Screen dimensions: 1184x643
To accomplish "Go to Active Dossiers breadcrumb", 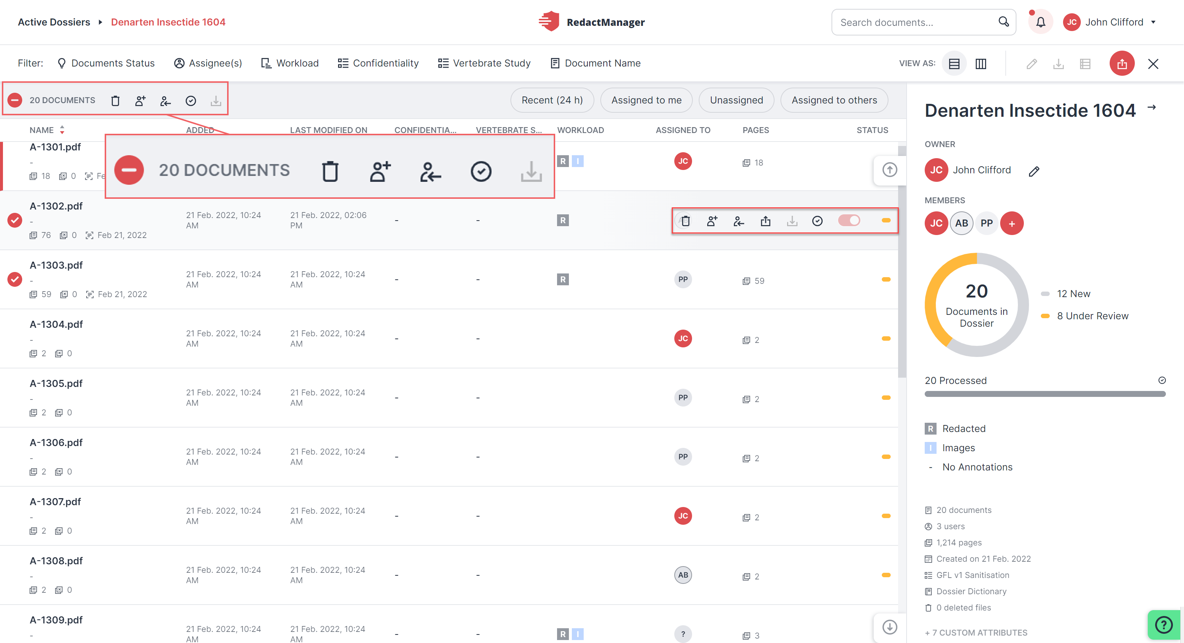I will point(54,22).
